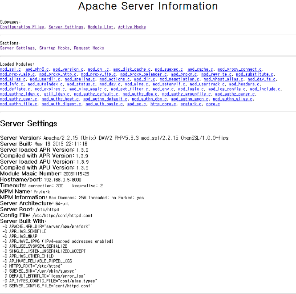296x294 pixels.
Task: Click the mod_dav.c module link
Action: (110, 84)
